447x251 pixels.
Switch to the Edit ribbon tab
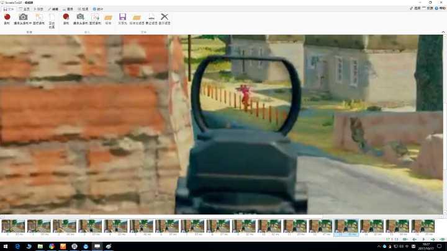53,9
